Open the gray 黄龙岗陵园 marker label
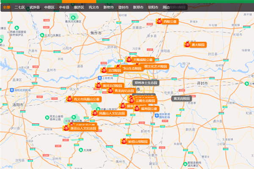 tap(182, 98)
